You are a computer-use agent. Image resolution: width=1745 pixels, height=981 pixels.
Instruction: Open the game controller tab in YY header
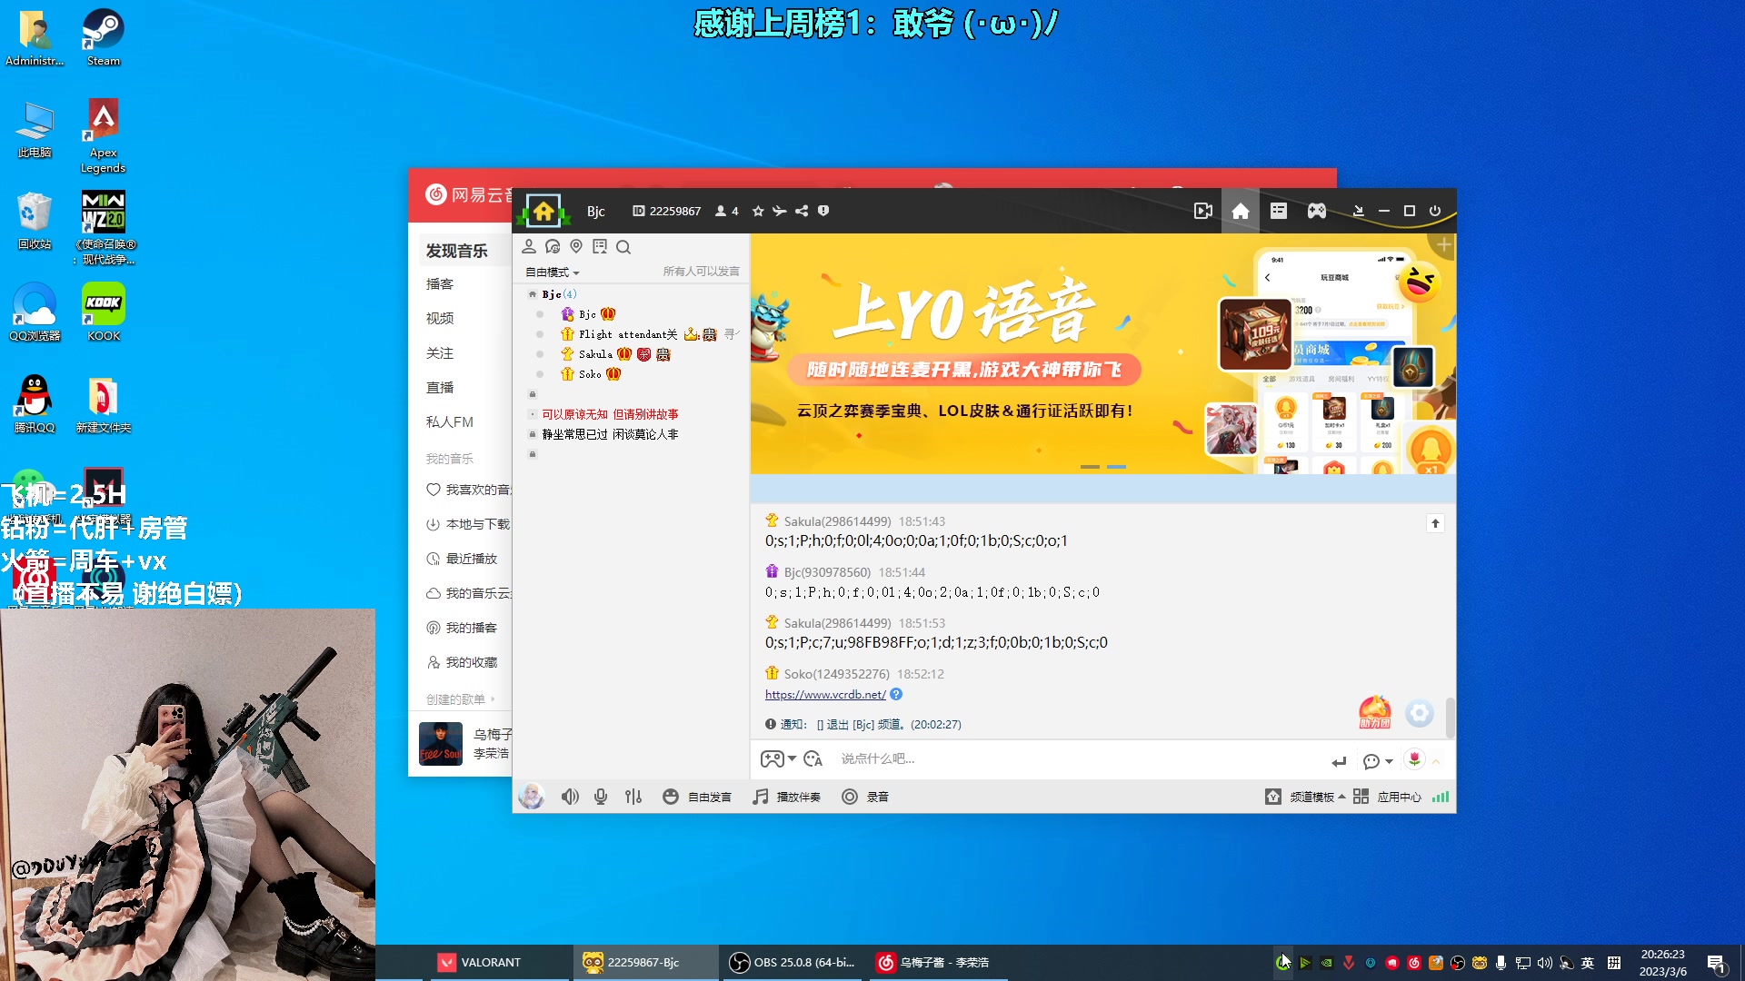pos(1317,211)
